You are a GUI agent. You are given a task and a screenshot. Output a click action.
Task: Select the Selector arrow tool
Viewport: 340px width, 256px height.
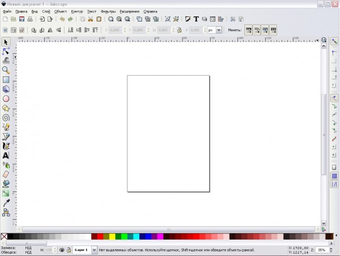(6, 42)
